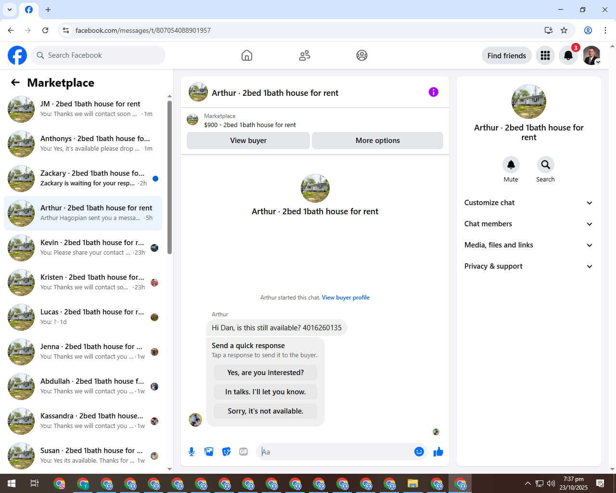The height and width of the screenshot is (493, 616).
Task: Open the Friends icon in top navigation
Action: coord(305,55)
